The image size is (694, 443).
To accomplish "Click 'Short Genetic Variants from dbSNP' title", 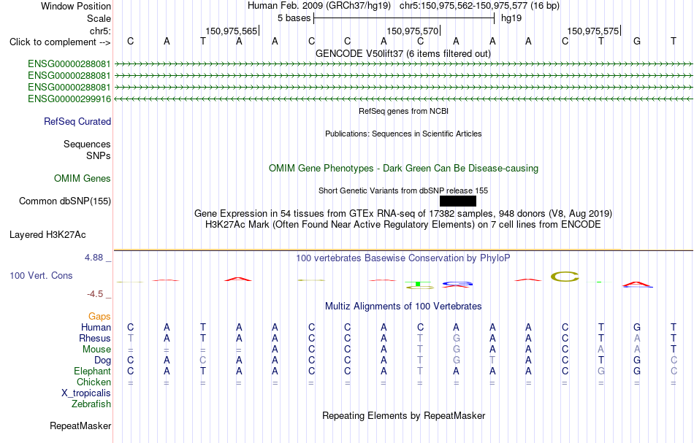I will (403, 190).
